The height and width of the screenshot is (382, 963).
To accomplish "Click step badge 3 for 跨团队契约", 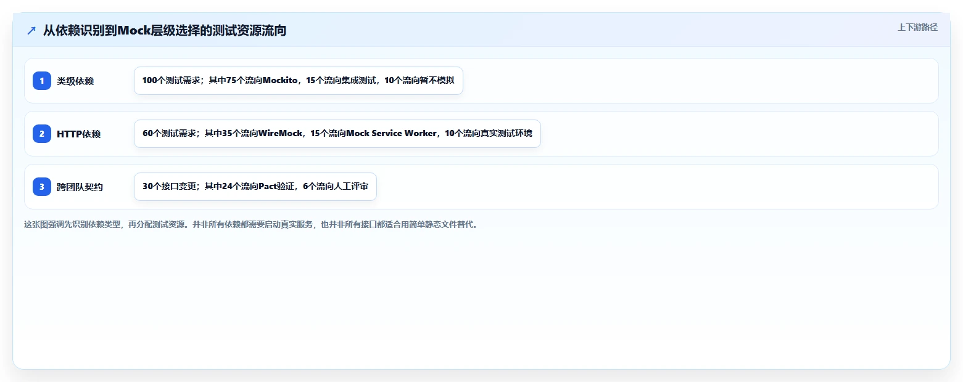I will [x=42, y=187].
